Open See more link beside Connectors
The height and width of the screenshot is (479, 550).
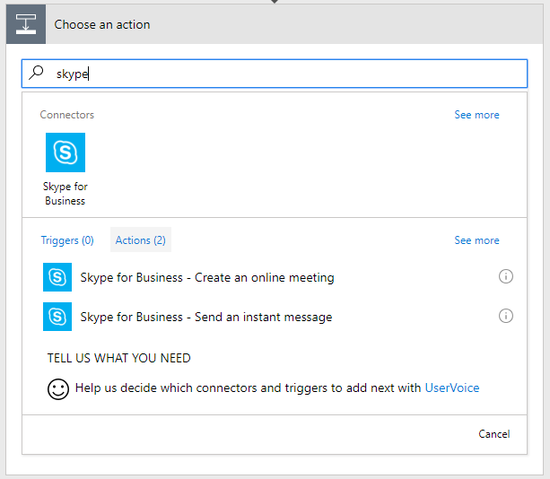[x=476, y=115]
